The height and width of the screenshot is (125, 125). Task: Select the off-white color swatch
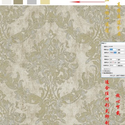pos(7,2)
